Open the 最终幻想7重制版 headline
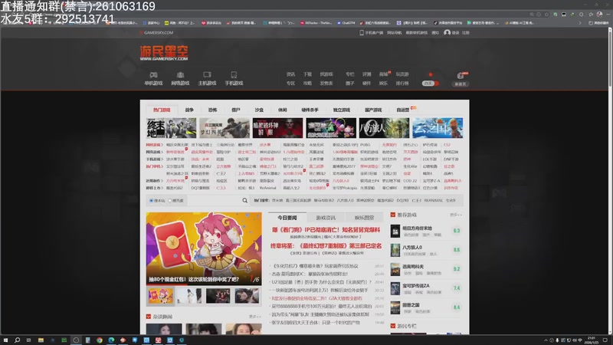613x345 pixels. 326,246
